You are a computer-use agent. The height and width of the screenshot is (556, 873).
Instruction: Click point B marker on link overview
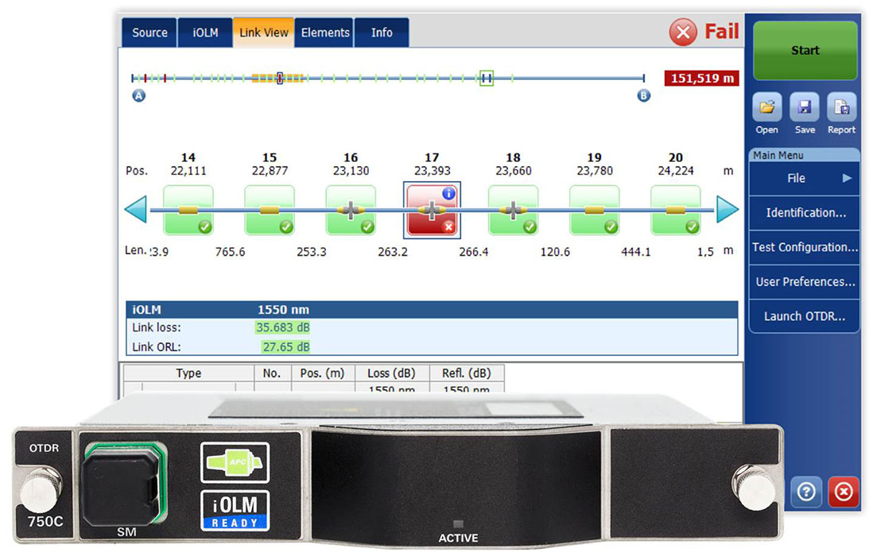click(x=644, y=95)
